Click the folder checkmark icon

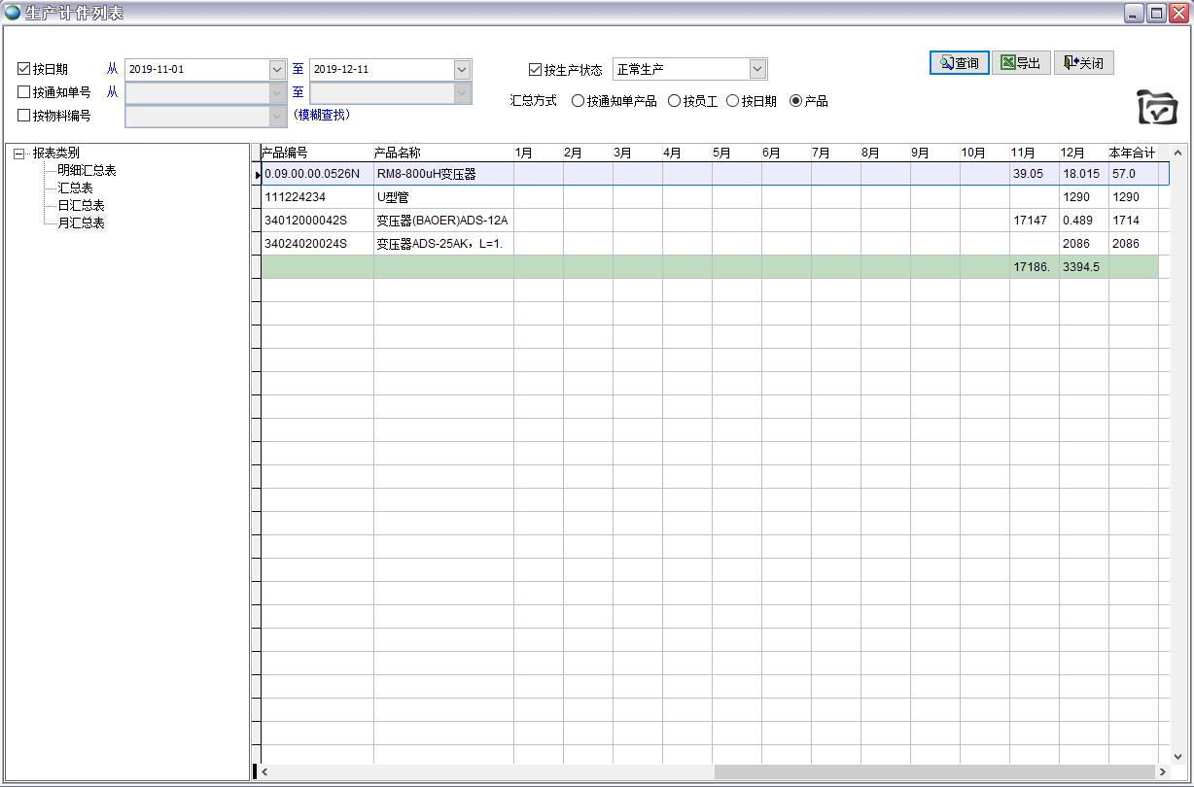tap(1156, 107)
